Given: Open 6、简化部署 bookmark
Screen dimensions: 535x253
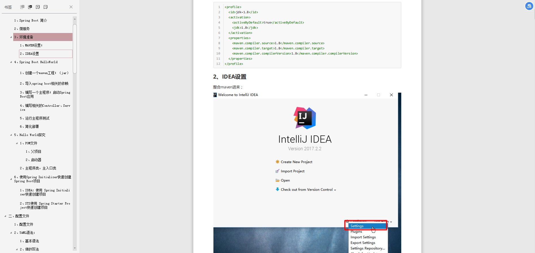Looking at the screenshot, I should (29, 126).
